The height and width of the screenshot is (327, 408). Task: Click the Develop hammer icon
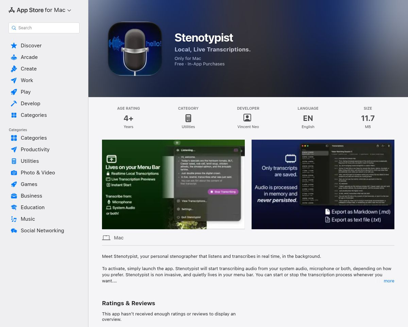tap(14, 104)
